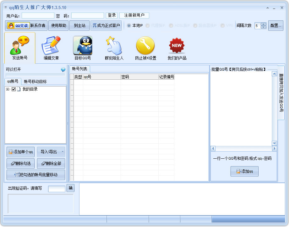
Task: Click 把勾选的帐号批量移动 button
Action: tap(36, 175)
